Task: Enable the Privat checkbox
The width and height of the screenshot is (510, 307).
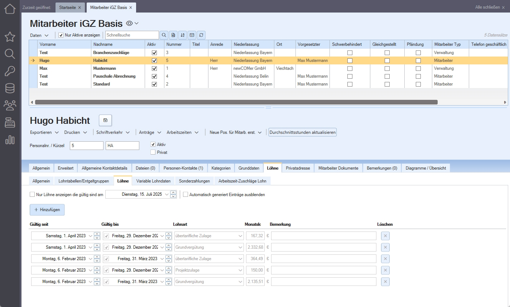Action: tap(153, 152)
